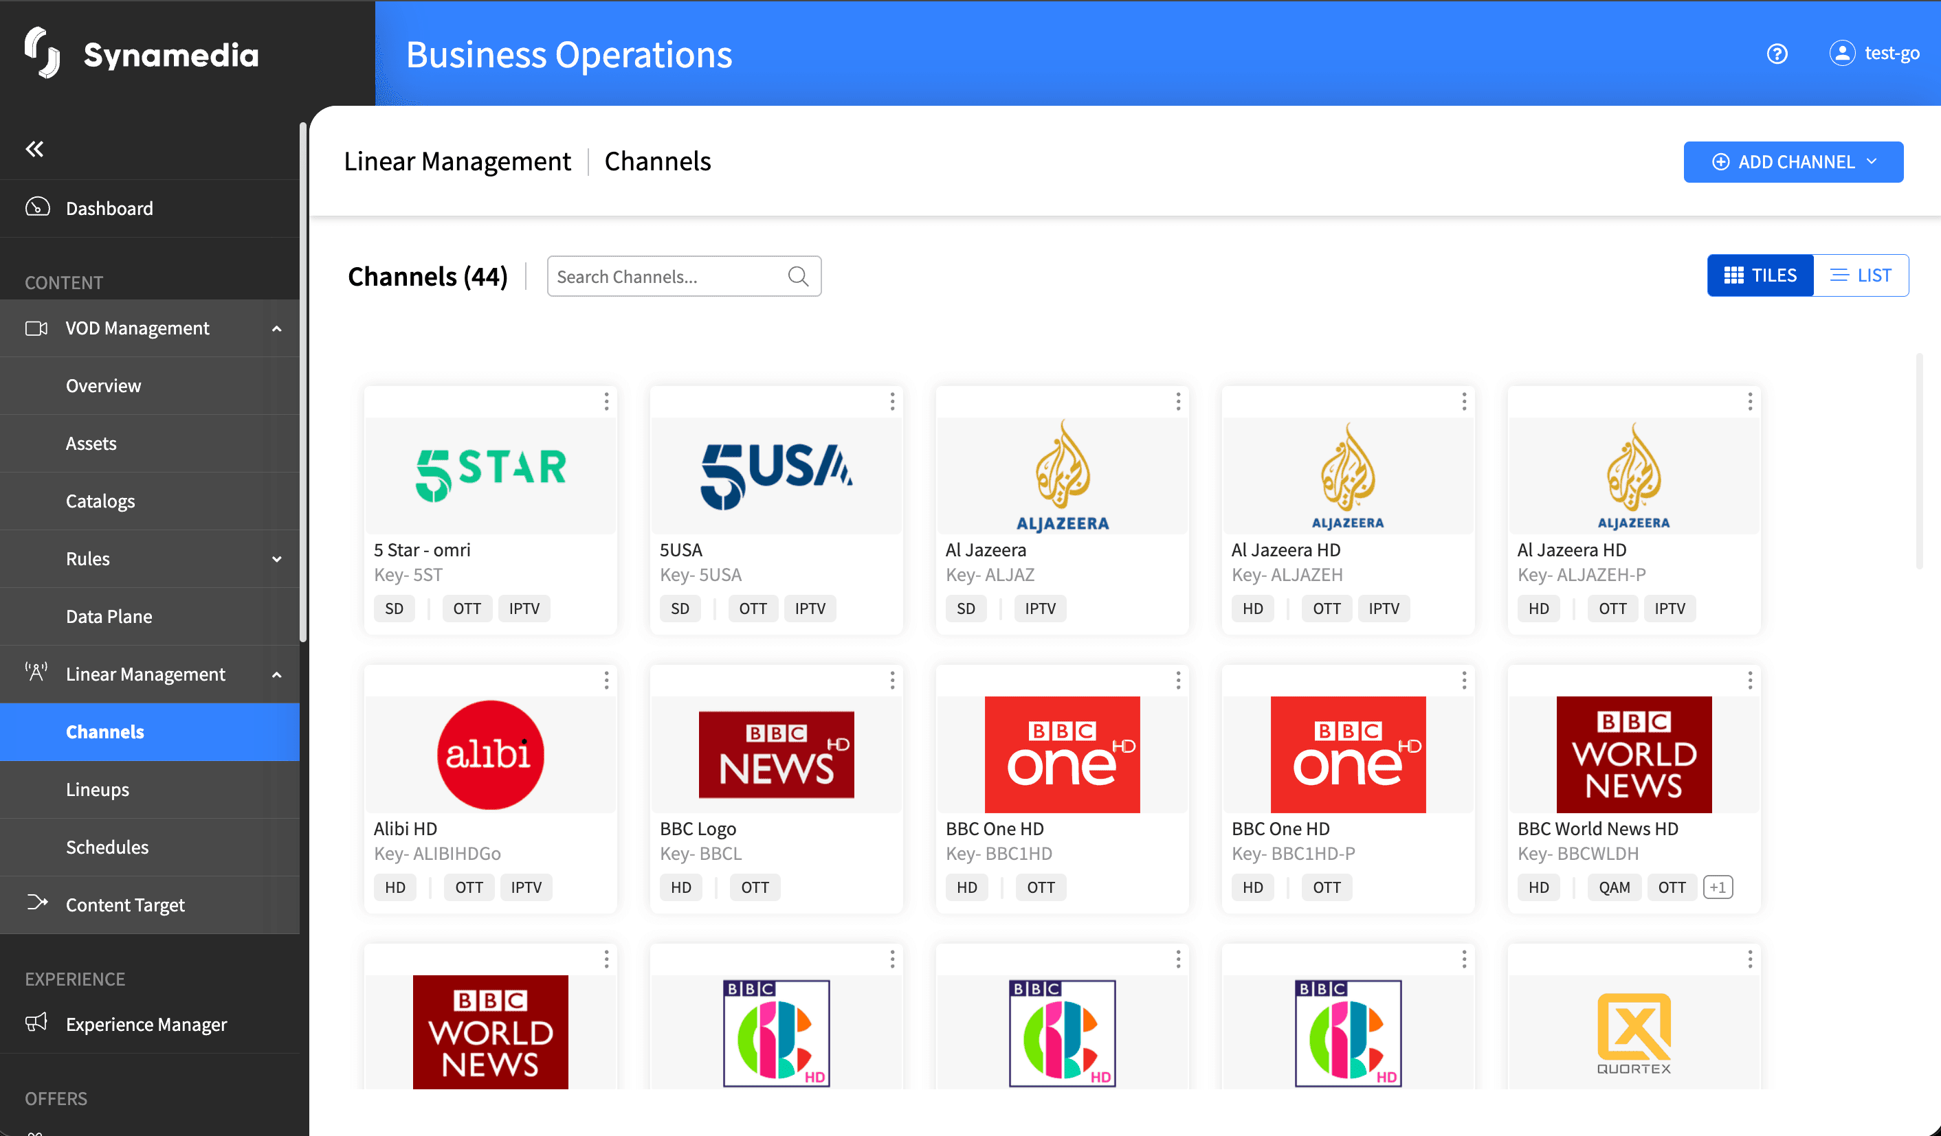This screenshot has height=1136, width=1941.
Task: Select Channels in sidebar
Action: click(x=151, y=732)
